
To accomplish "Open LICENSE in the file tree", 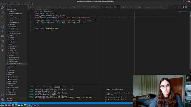I will [x=10, y=86].
